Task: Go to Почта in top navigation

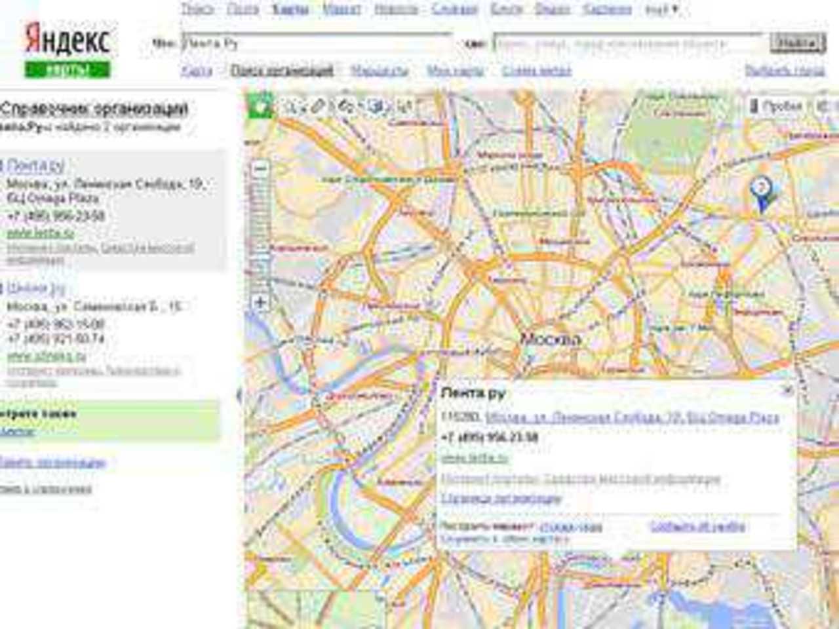Action: point(243,9)
